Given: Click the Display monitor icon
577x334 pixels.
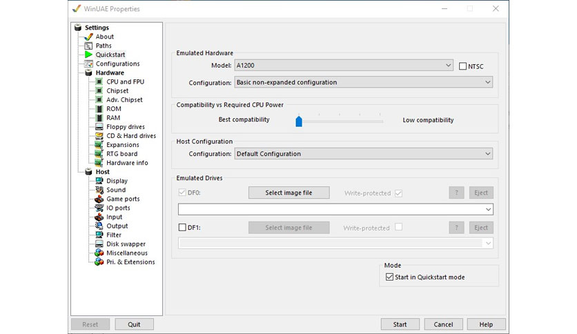Looking at the screenshot, I should point(99,181).
